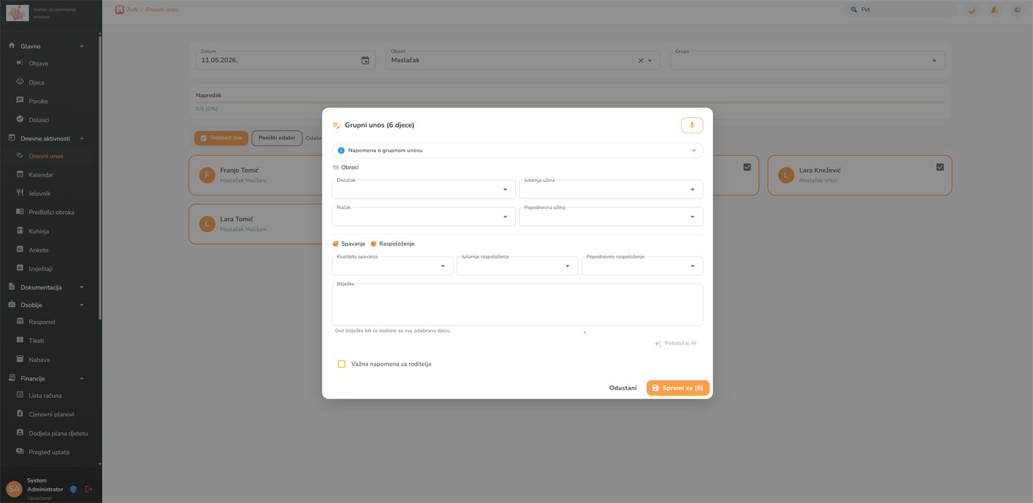Go to Predlošci obroka
Screen dimensions: 1033x503
coord(50,212)
